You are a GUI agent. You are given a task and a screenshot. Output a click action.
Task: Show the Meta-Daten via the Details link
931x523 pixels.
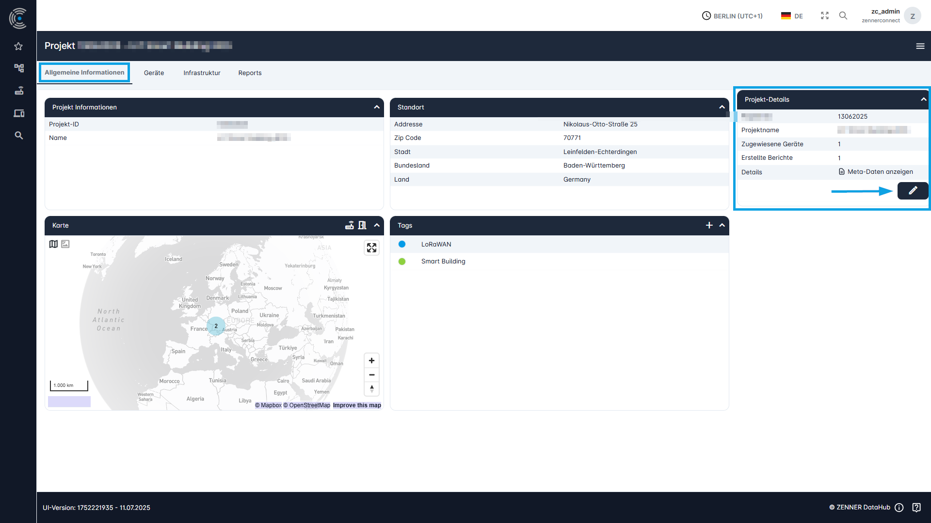[x=875, y=171]
